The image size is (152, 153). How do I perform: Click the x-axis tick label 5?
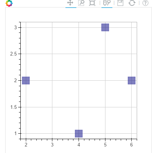pyautogui.click(x=105, y=145)
